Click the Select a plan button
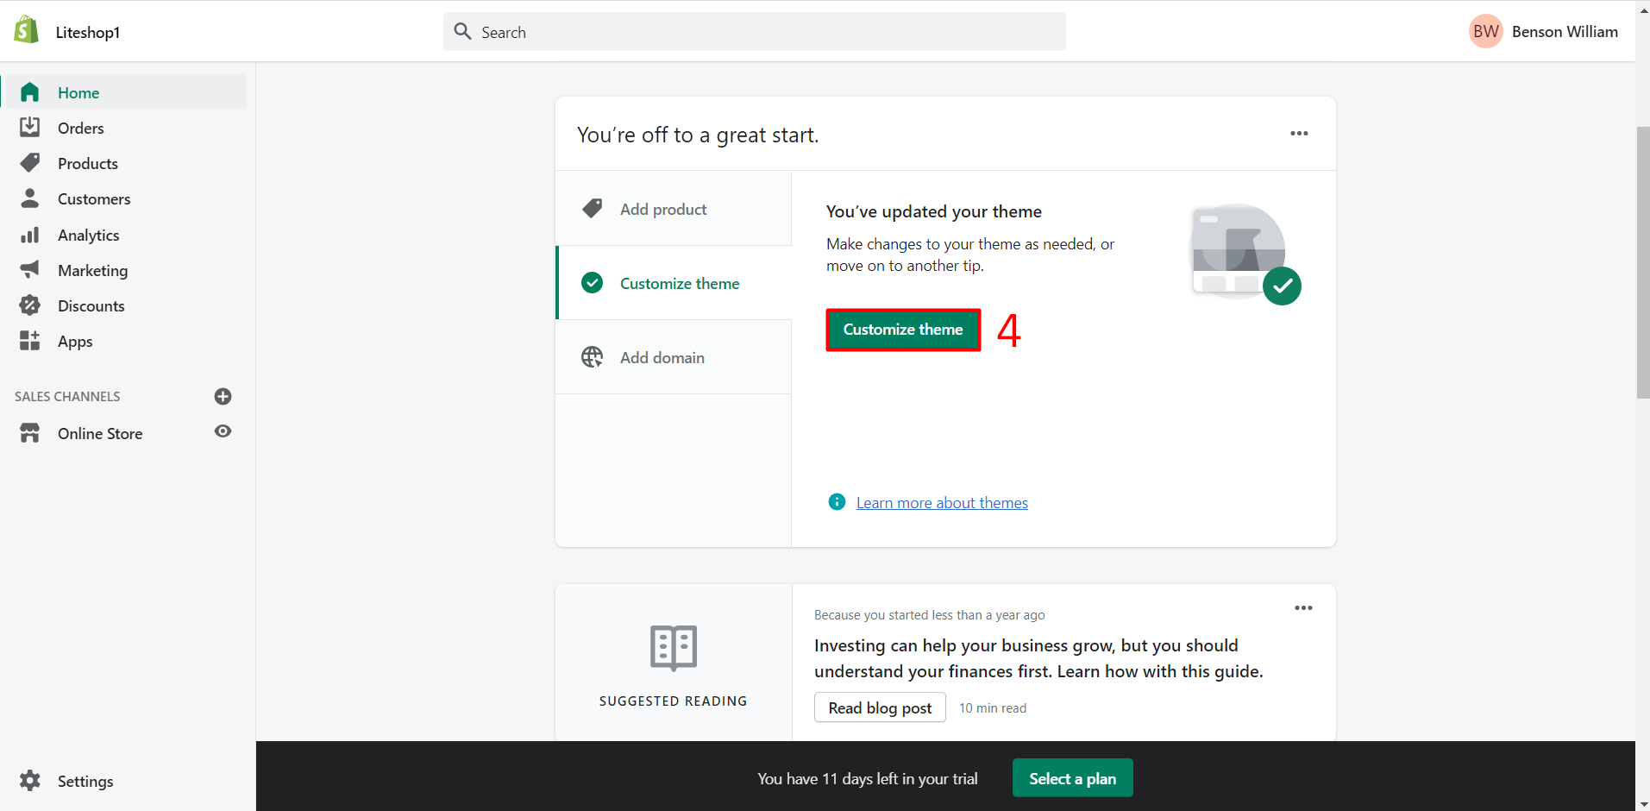This screenshot has height=811, width=1650. point(1072,778)
